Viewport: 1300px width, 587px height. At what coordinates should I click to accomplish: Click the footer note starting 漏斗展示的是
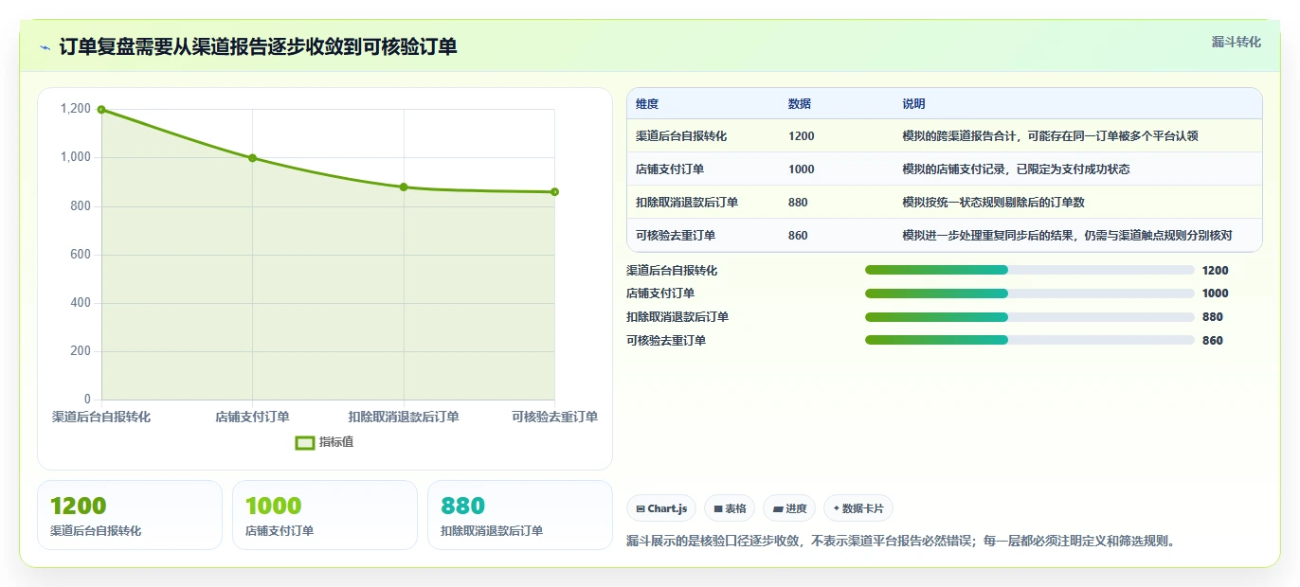click(901, 542)
